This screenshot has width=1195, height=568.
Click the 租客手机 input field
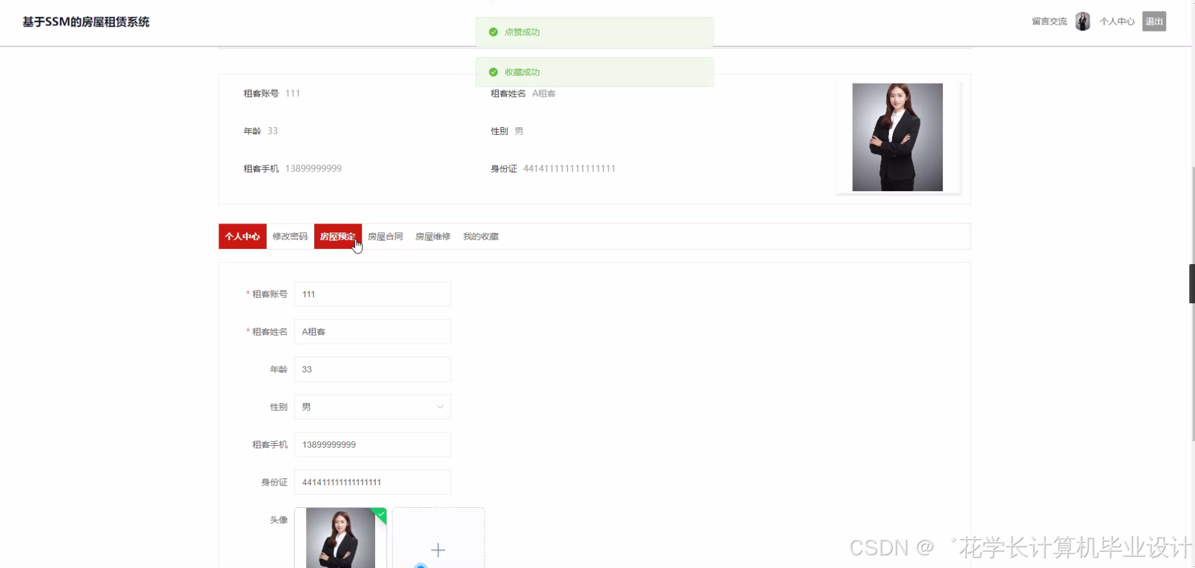coord(373,445)
